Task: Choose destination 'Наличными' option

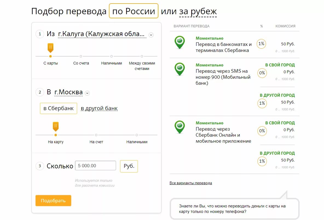Action: [137, 142]
